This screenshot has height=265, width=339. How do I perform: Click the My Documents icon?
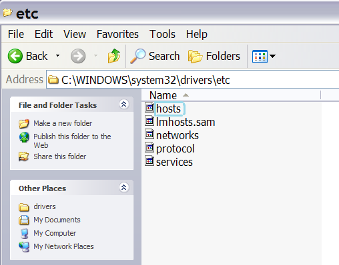click(24, 220)
